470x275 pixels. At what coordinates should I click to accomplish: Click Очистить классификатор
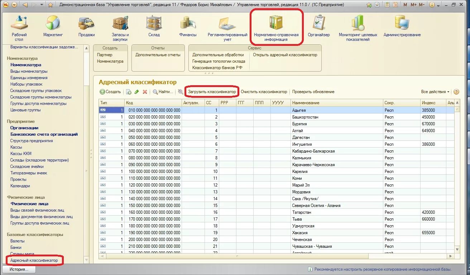pos(264,92)
